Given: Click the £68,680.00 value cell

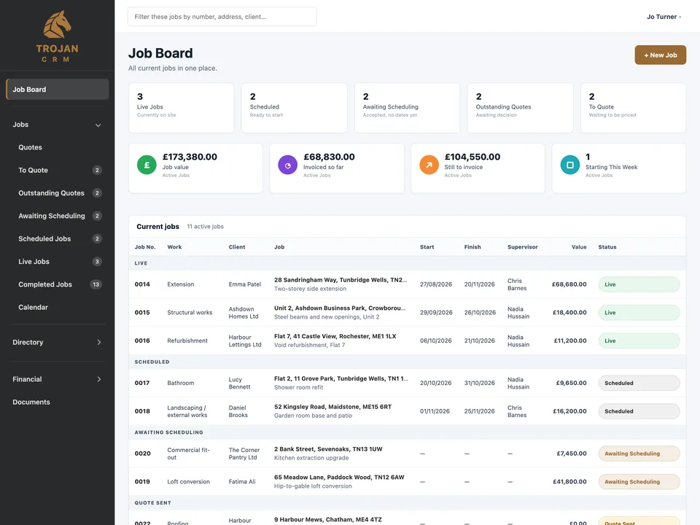Looking at the screenshot, I should pos(569,284).
